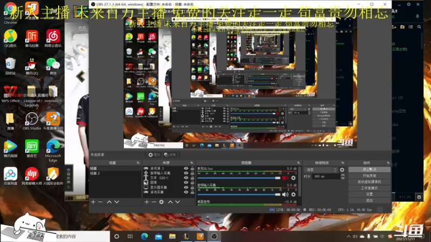Open 麦克风/Aux audio settings gear
Screen dimensions: 431x242
293,178
